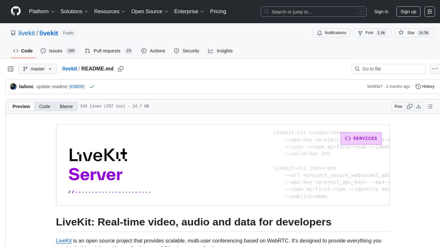This screenshot has height=247, width=440.
Task: Expand the Solutions menu
Action: [74, 11]
